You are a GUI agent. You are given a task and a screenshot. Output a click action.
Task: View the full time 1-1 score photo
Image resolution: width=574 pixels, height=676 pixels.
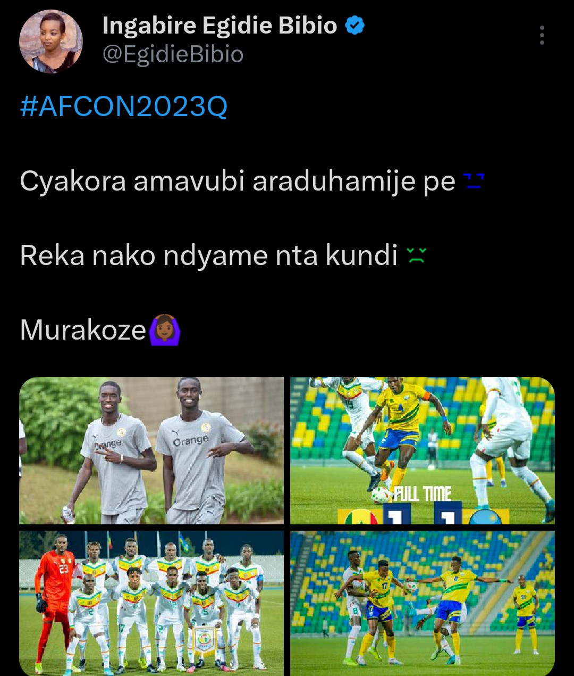coord(423,450)
